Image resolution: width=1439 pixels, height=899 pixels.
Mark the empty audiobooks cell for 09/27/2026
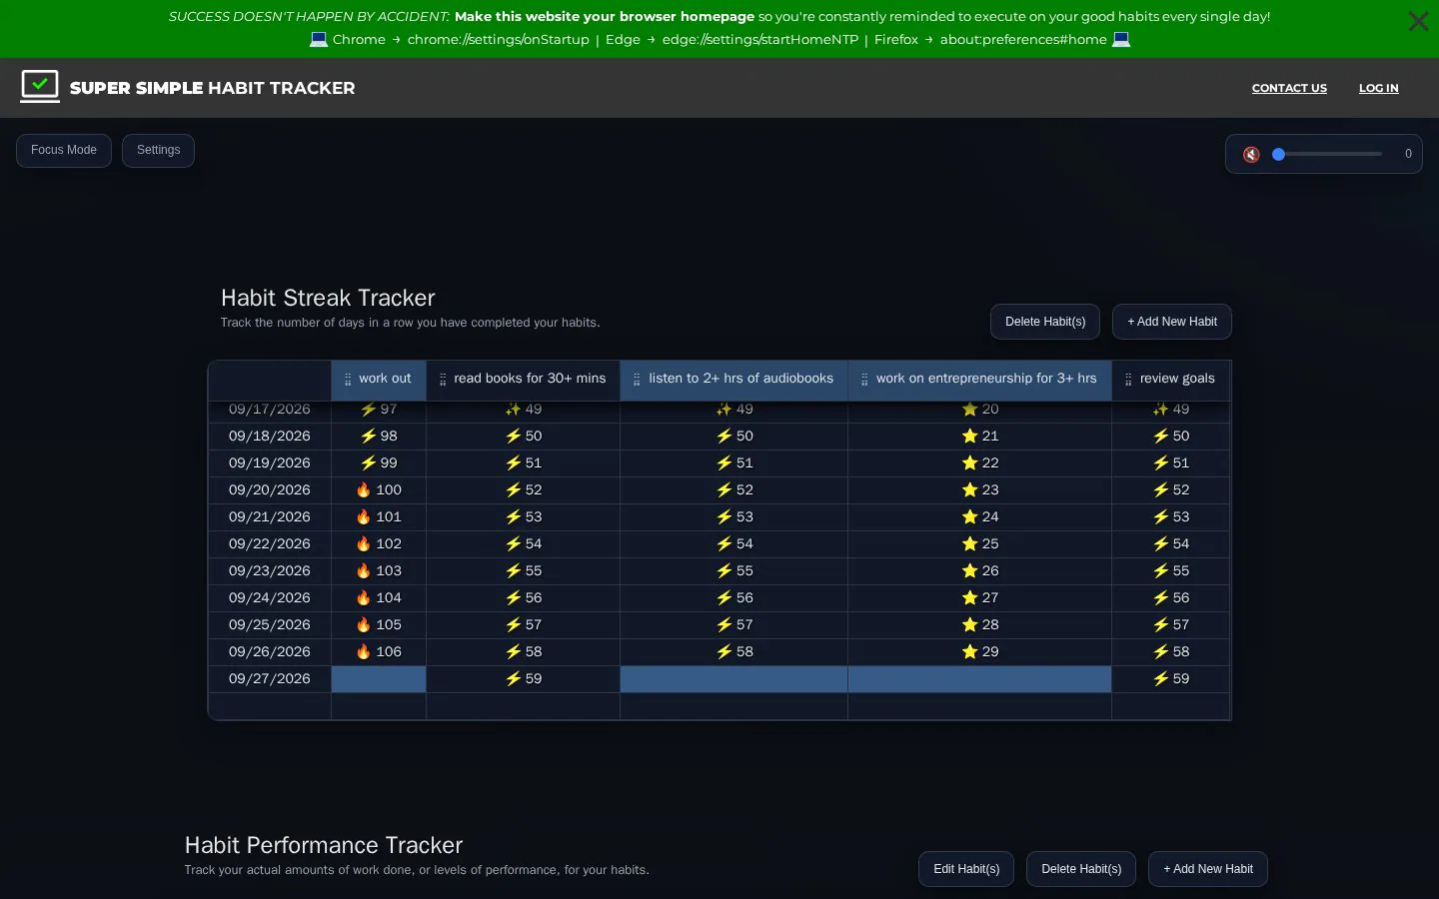[734, 679]
